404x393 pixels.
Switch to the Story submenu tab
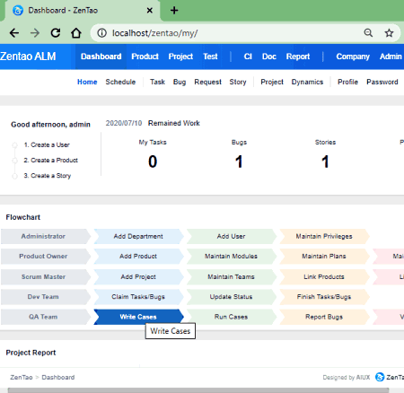pyautogui.click(x=238, y=82)
